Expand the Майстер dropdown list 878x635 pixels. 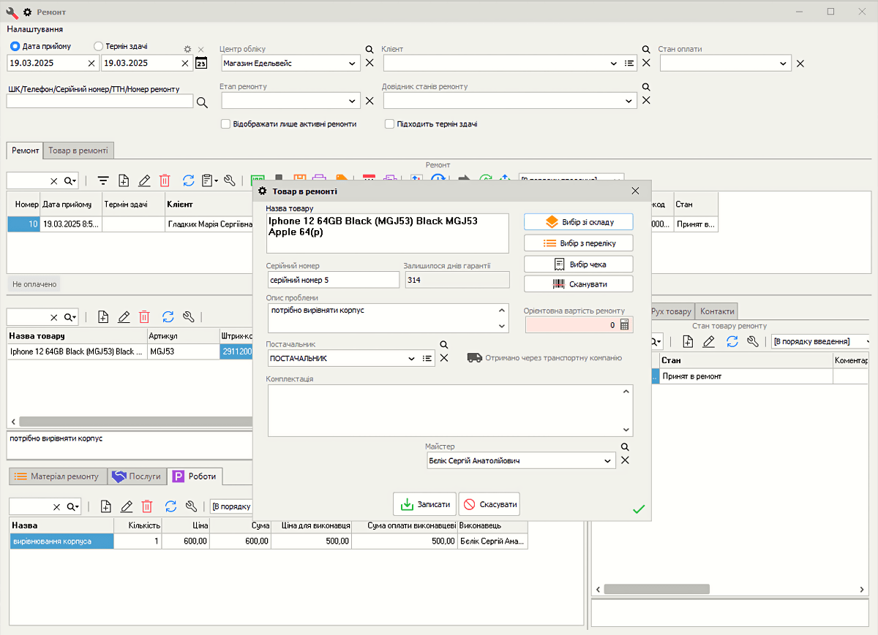608,461
